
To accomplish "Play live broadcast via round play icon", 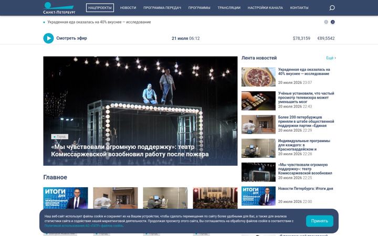I will click(x=48, y=38).
